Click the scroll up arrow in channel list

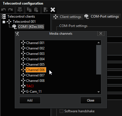point(98,43)
